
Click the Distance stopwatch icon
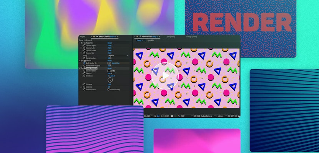tap(84, 85)
